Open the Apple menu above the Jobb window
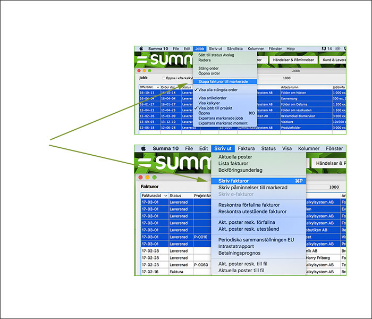 [141, 49]
